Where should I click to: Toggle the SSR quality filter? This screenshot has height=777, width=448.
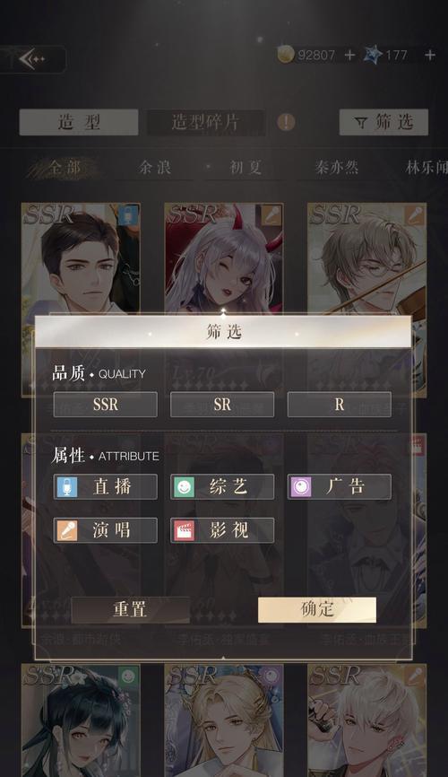(x=106, y=405)
